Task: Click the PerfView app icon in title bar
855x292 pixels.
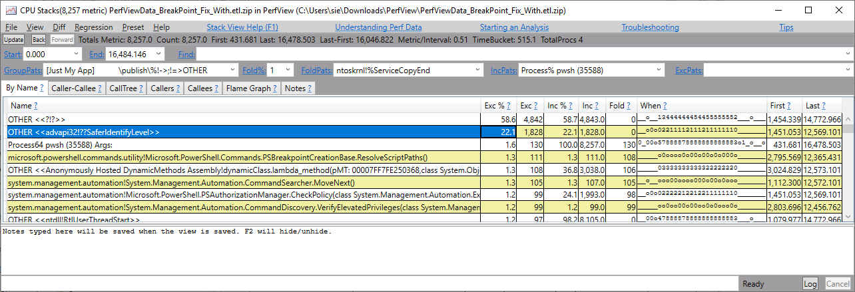Action: click(10, 11)
